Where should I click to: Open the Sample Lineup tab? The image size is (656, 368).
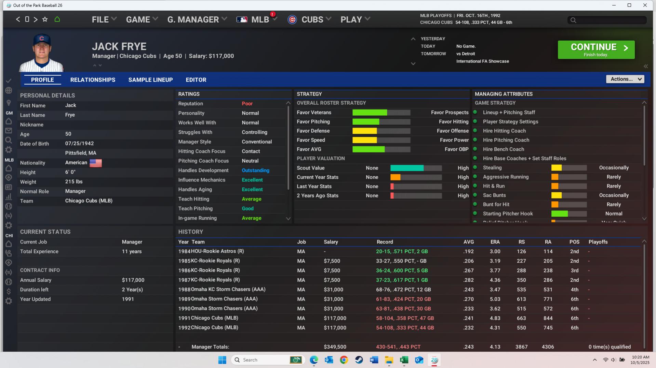pyautogui.click(x=150, y=80)
